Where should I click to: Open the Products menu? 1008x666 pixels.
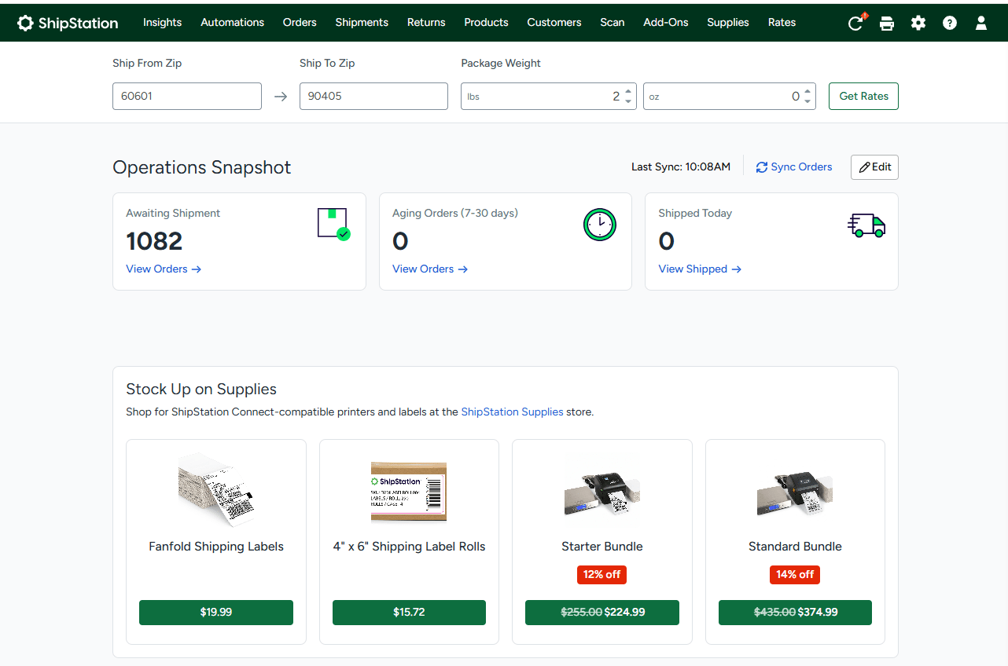[x=486, y=22]
